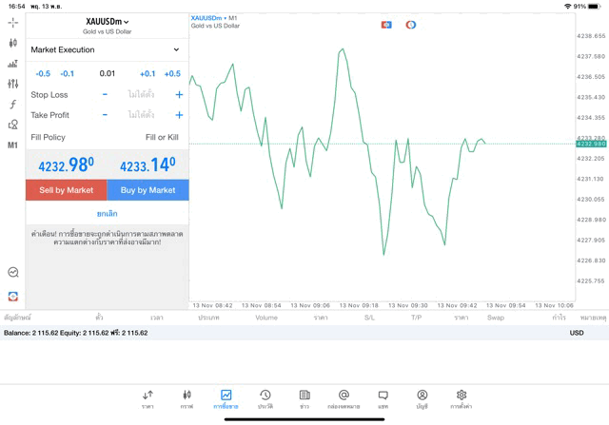Open the Mailbox @ icon tab
The image size is (609, 425).
pos(344,398)
